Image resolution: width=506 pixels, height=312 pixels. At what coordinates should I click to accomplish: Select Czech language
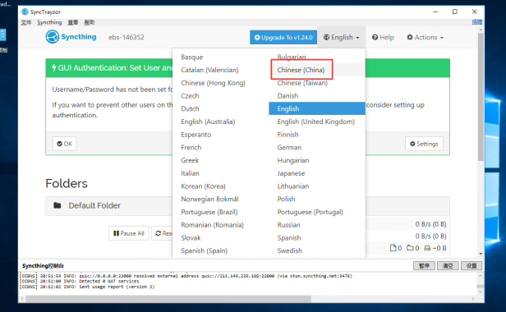190,96
